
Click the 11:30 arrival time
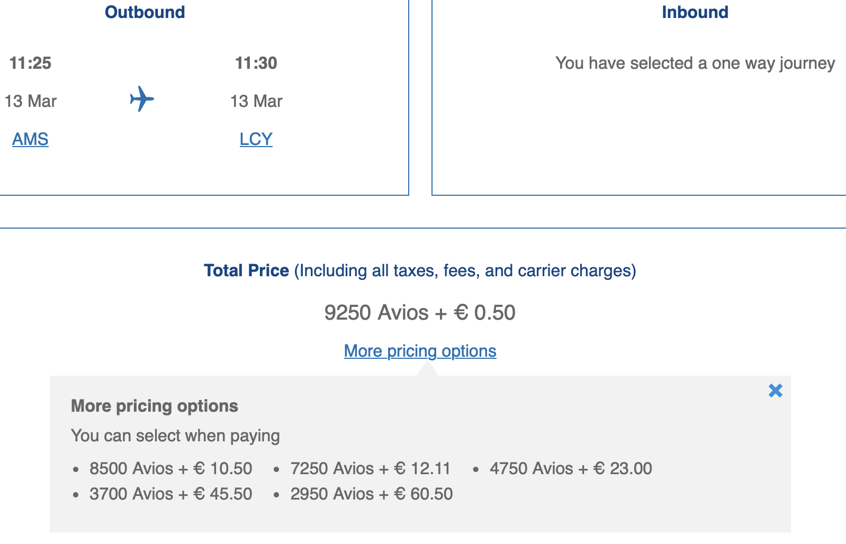click(x=256, y=63)
